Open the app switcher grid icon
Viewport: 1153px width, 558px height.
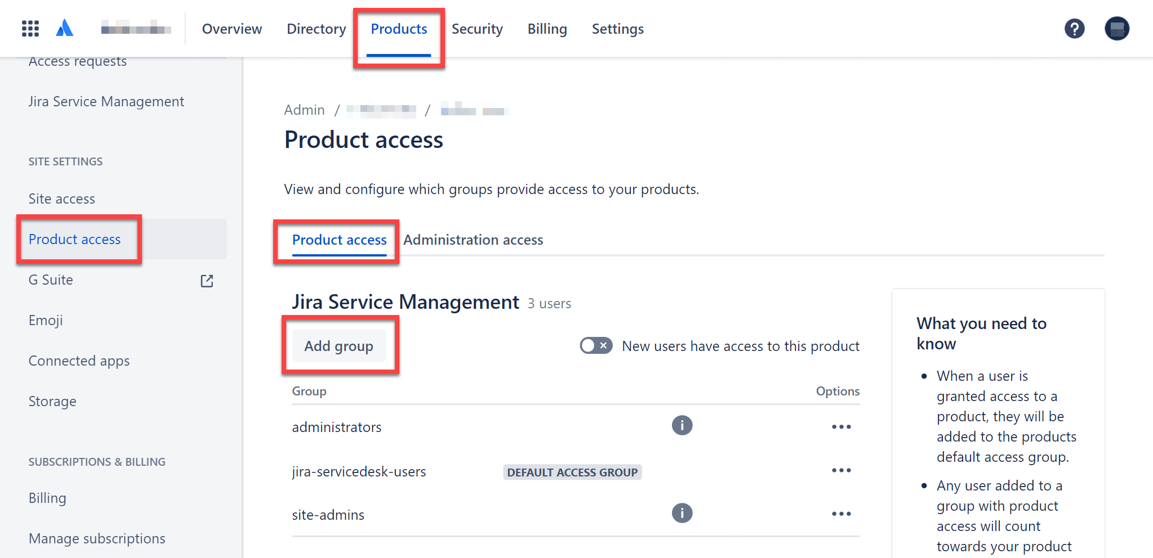click(30, 28)
